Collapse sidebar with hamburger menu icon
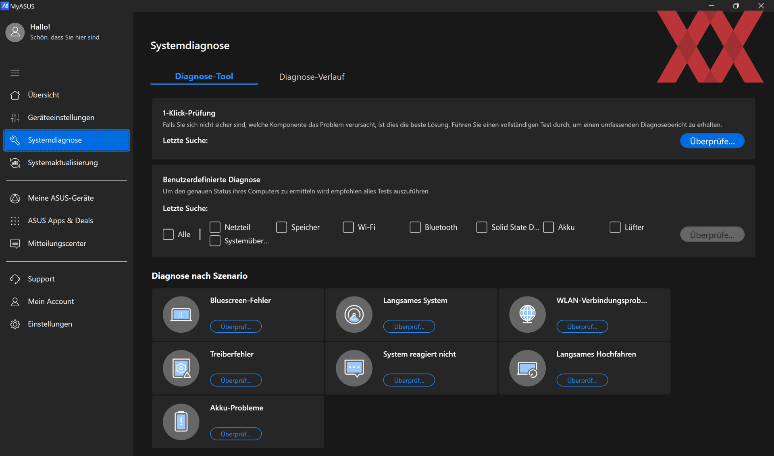Viewport: 774px width, 456px height. 15,73
